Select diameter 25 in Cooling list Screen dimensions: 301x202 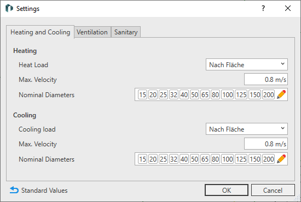pos(164,159)
